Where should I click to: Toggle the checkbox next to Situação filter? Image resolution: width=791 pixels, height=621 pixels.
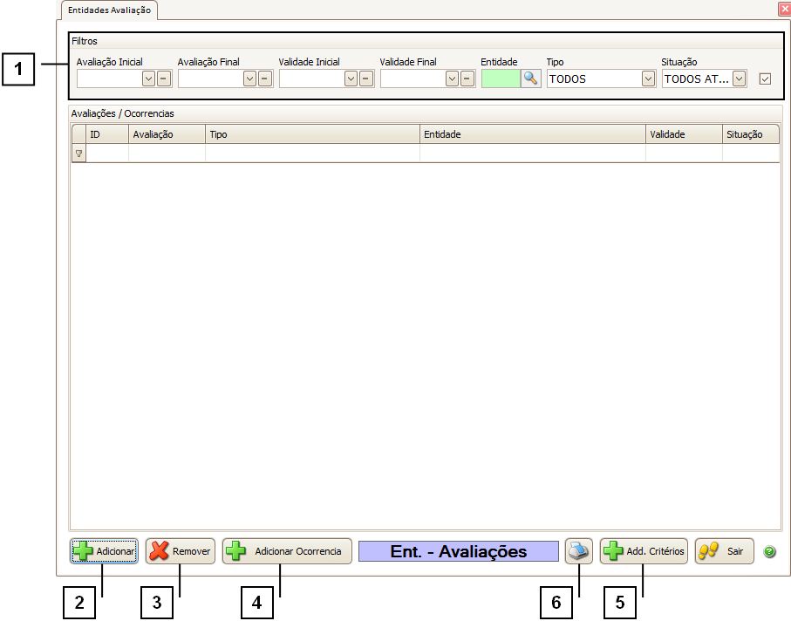pyautogui.click(x=766, y=78)
